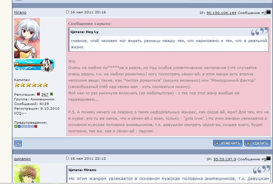
Task: Click the quote mark icon in Hey Ly quote
Action: [x=259, y=31]
